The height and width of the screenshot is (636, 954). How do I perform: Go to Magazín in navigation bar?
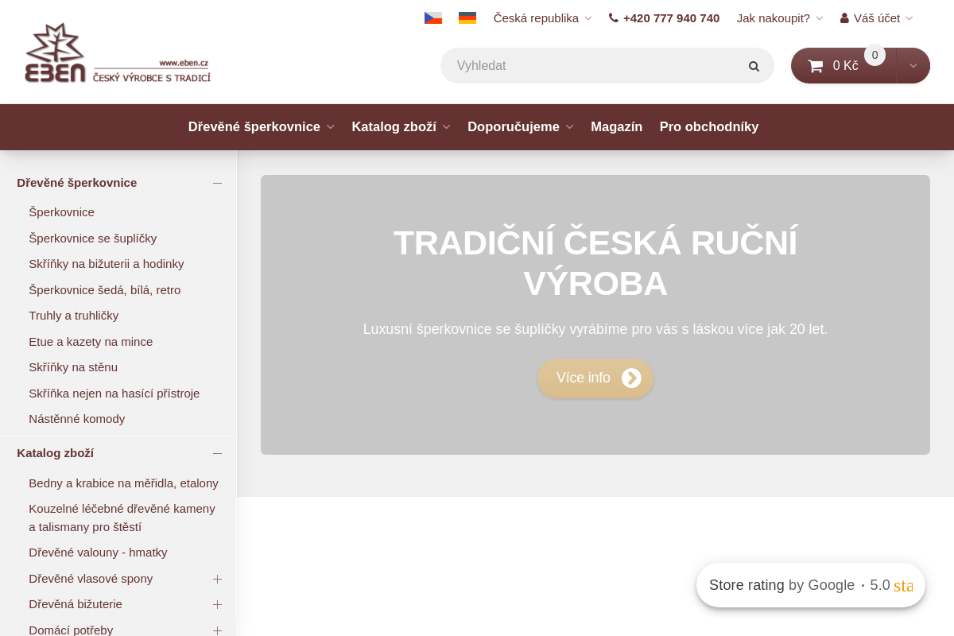(616, 126)
